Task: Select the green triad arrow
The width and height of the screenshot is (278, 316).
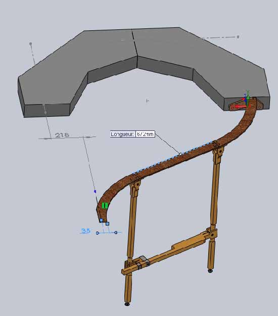Action: 248,95
